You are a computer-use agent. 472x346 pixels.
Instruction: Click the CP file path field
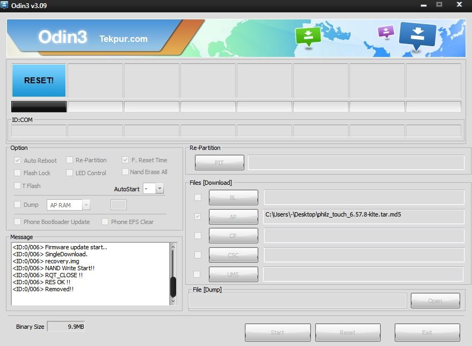[364, 235]
